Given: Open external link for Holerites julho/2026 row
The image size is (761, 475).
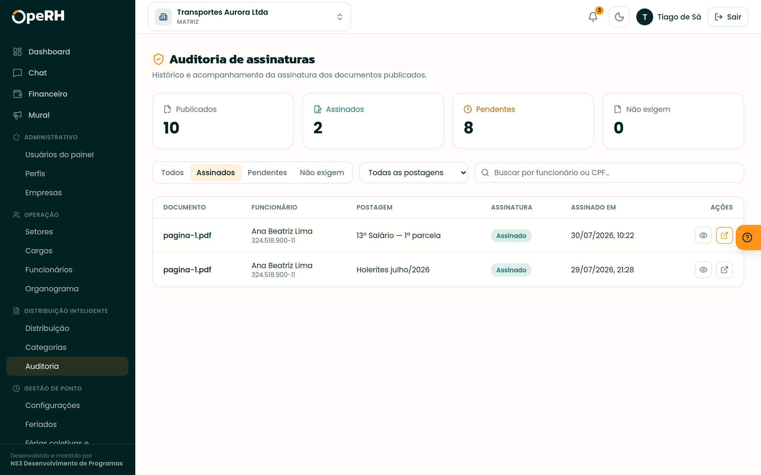Looking at the screenshot, I should 724,270.
